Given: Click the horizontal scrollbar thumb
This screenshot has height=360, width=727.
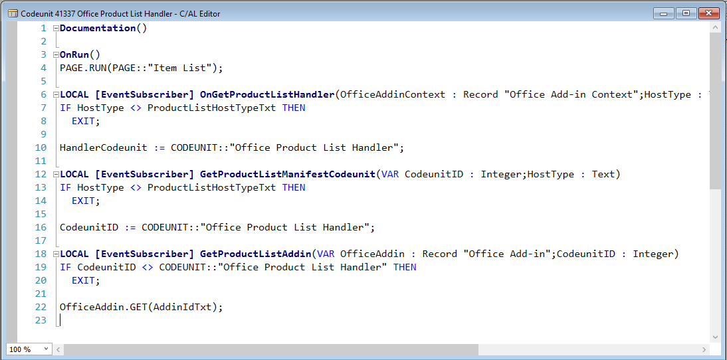Looking at the screenshot, I should pos(270,349).
